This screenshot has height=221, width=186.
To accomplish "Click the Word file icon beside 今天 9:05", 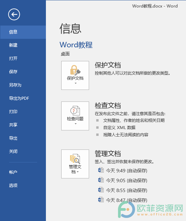I will pos(101,180).
